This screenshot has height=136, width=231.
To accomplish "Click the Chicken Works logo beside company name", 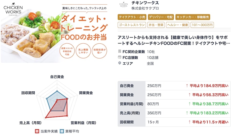I will click(x=123, y=5).
